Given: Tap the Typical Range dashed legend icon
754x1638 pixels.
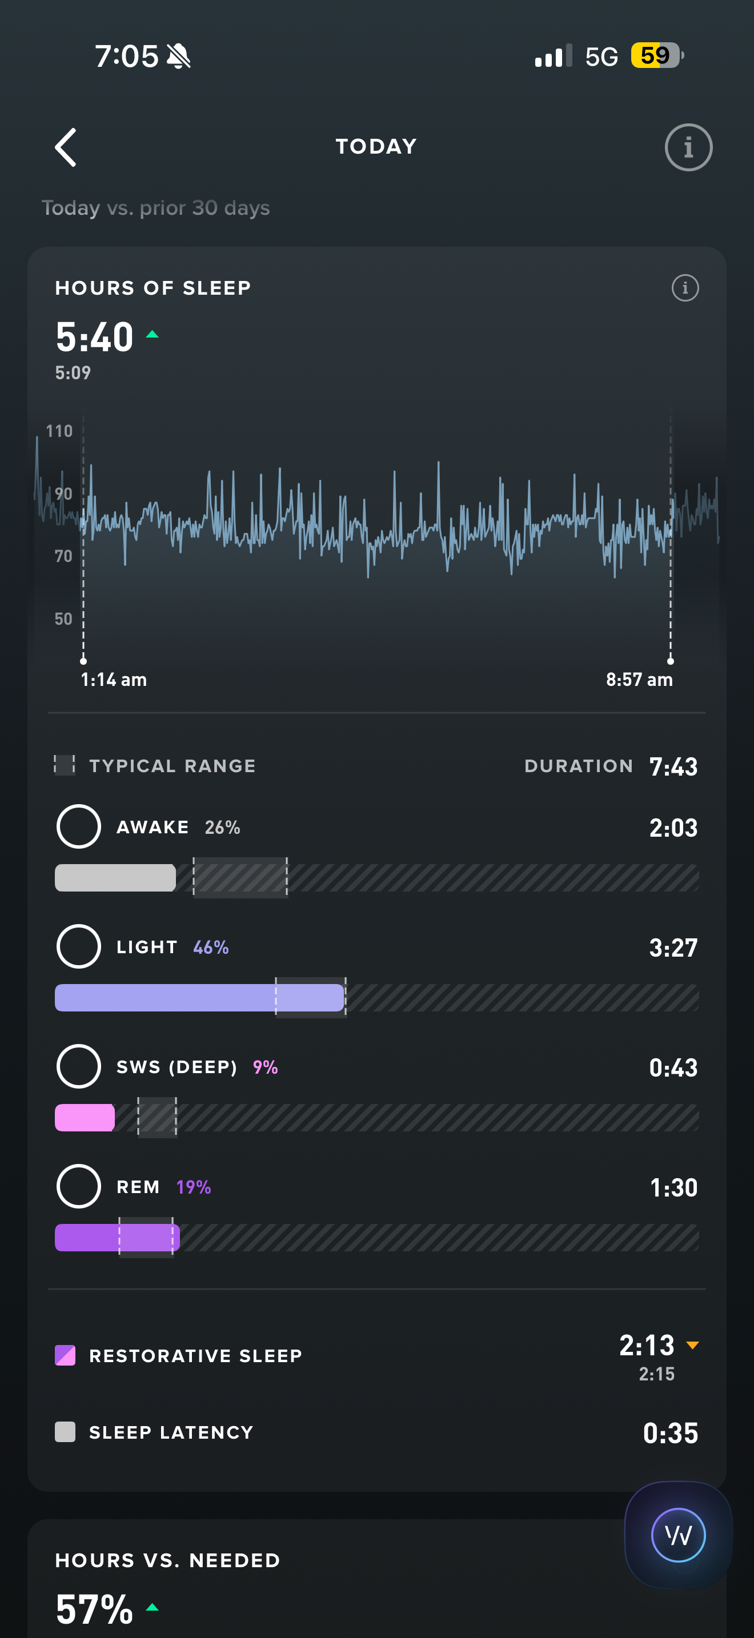Looking at the screenshot, I should [64, 765].
